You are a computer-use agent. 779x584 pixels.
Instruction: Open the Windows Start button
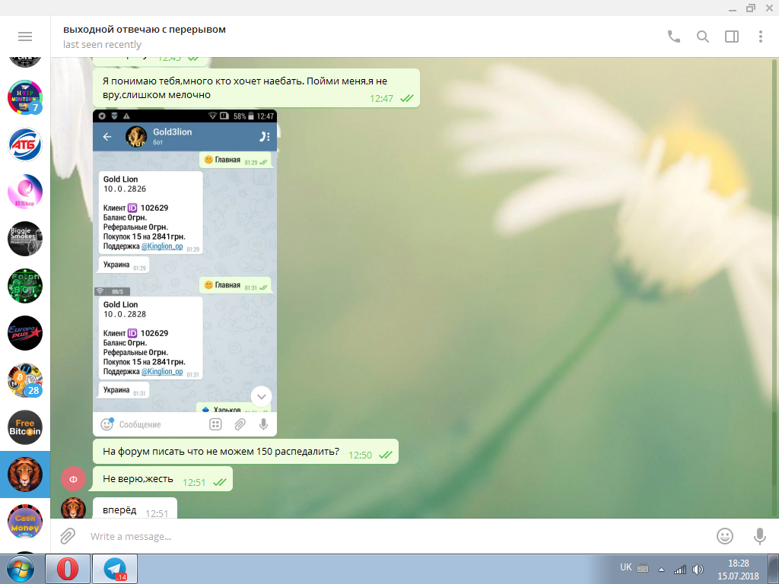(x=21, y=569)
